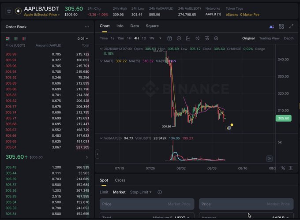
Task: Open the Stop Limit order dropdown
Action: pyautogui.click(x=141, y=192)
